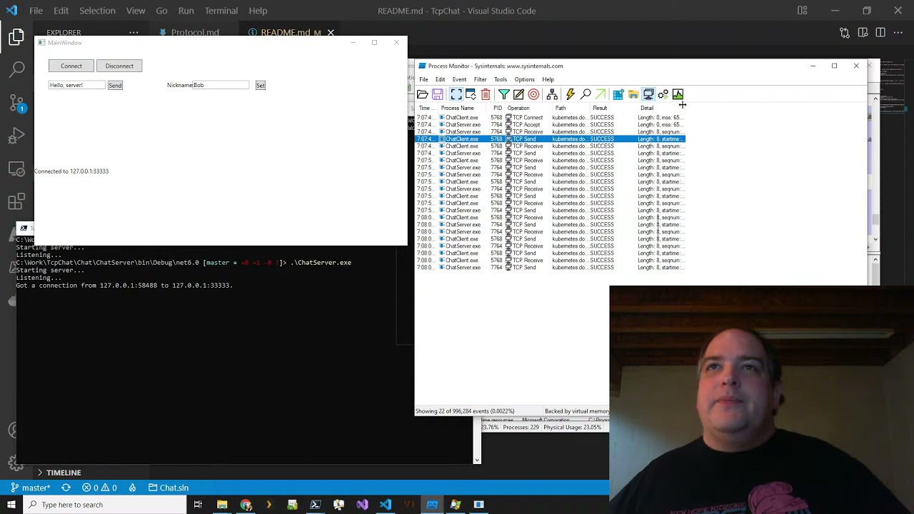The width and height of the screenshot is (914, 514).
Task: Open the VS Code Run menu
Action: click(x=186, y=11)
